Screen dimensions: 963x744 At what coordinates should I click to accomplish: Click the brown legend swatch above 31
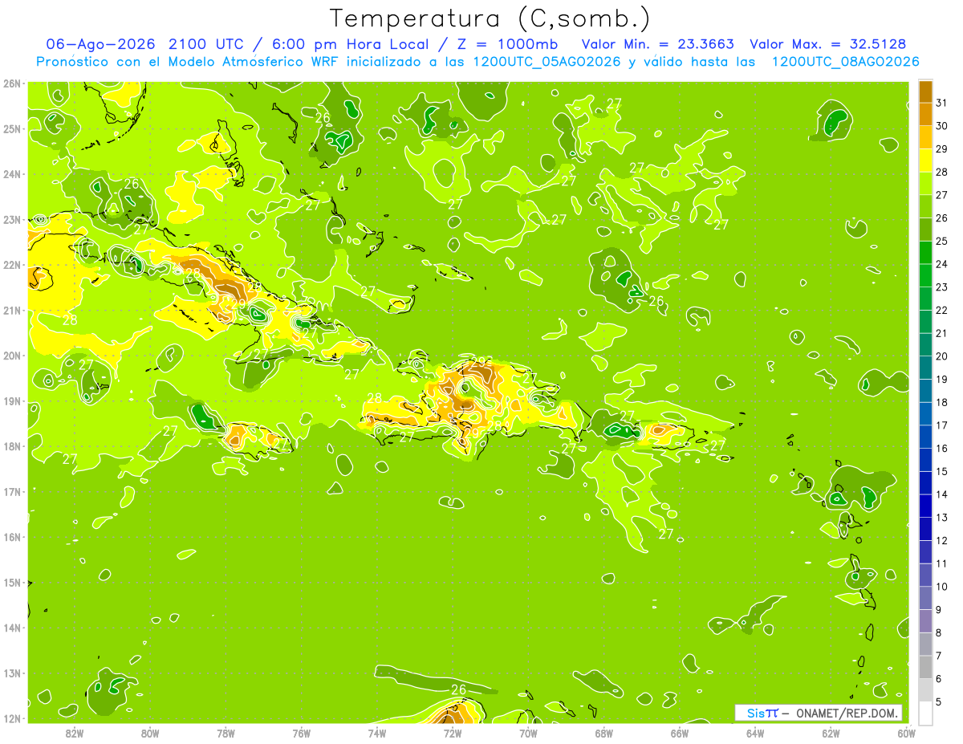point(925,91)
